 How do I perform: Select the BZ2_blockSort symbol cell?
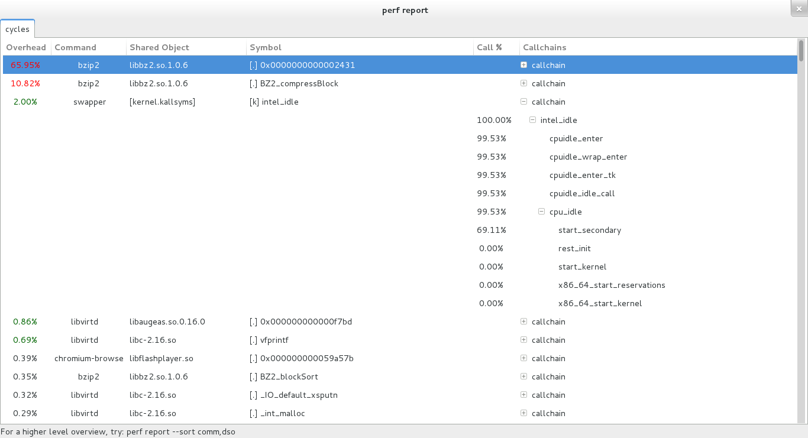284,377
